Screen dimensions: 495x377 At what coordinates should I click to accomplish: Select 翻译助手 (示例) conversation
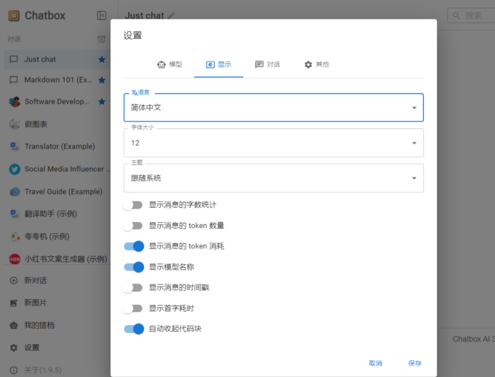pyautogui.click(x=57, y=214)
